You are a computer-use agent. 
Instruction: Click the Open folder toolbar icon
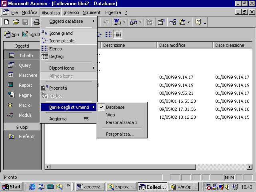point(16,22)
